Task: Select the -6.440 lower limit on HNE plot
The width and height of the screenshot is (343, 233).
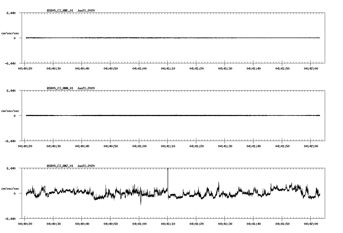Action: click(10, 64)
